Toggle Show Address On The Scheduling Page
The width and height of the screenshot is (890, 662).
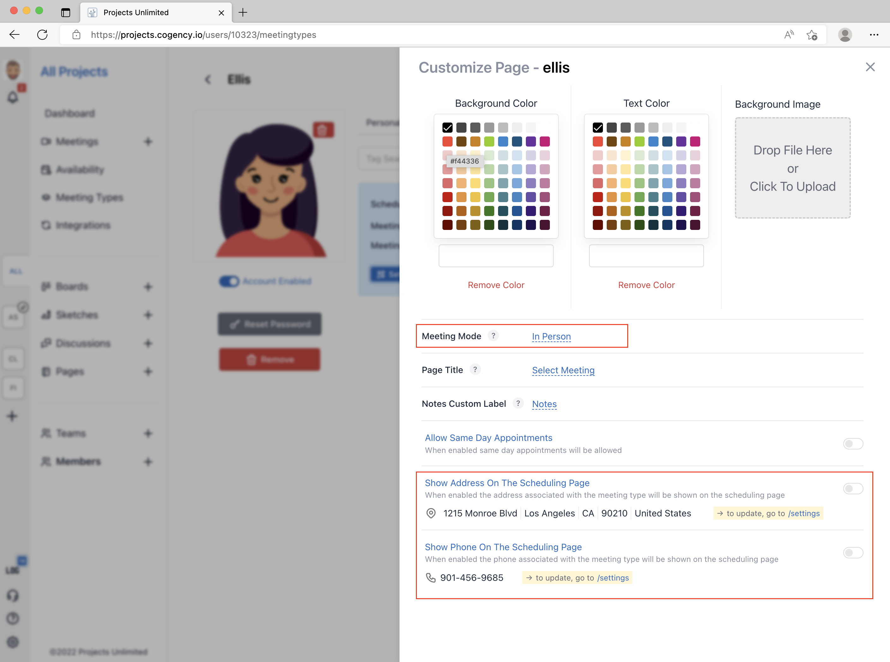click(x=853, y=489)
